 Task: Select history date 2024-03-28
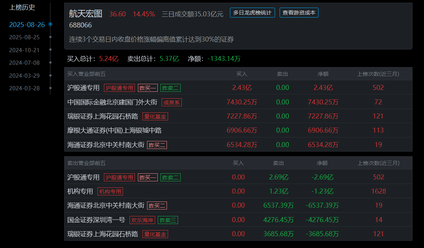click(24, 88)
